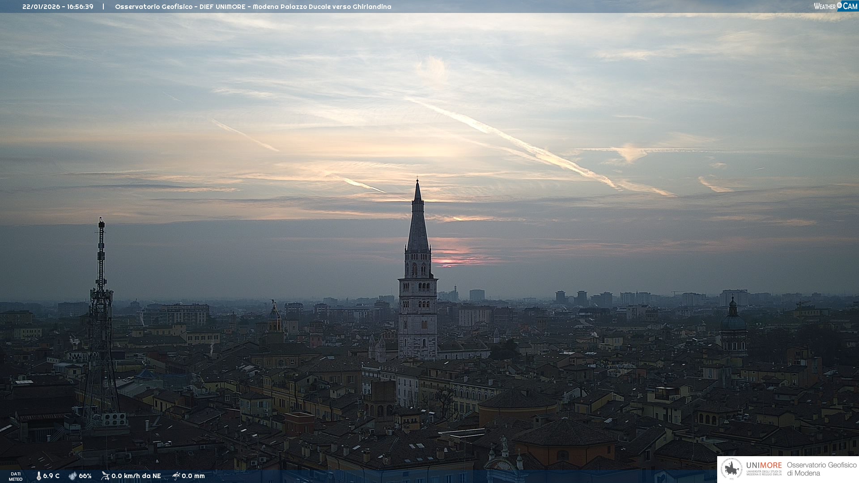Click the 0.0 km/h da NE wind reading
The image size is (859, 483).
coord(136,476)
